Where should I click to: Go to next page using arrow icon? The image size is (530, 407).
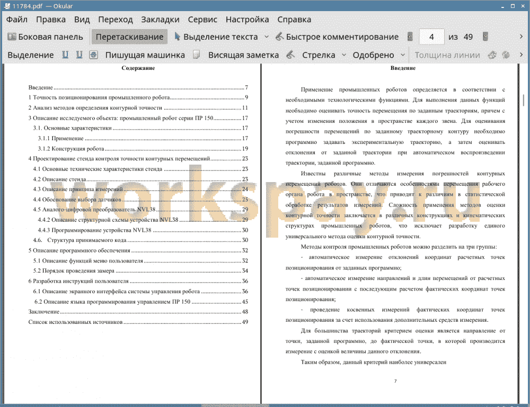[x=485, y=37]
